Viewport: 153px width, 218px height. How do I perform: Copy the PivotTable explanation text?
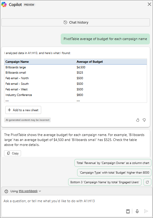point(12,153)
